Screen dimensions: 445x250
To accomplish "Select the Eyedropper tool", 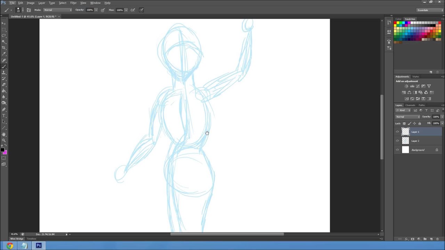I will point(4,54).
